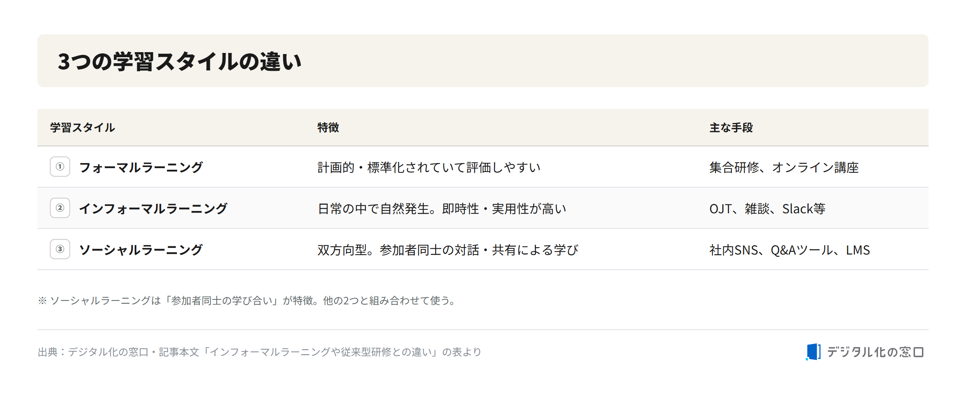Click the デジタル化の窓口 logo text
The image size is (966, 397).
pos(875,352)
